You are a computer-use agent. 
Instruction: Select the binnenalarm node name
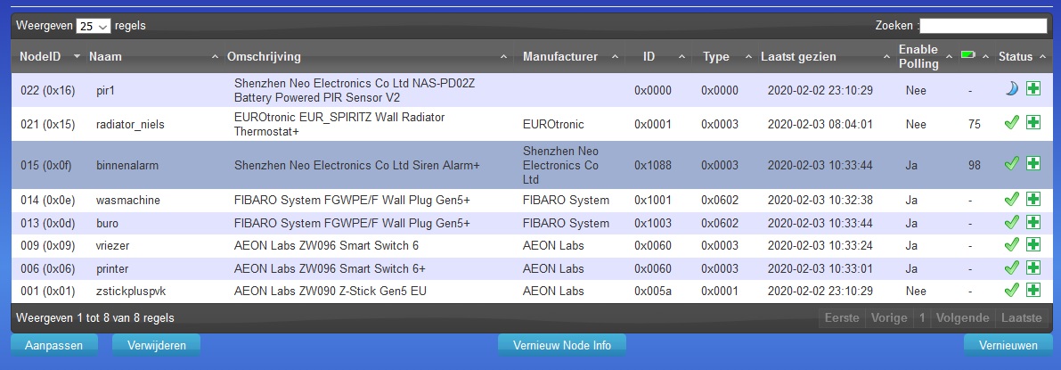[128, 165]
